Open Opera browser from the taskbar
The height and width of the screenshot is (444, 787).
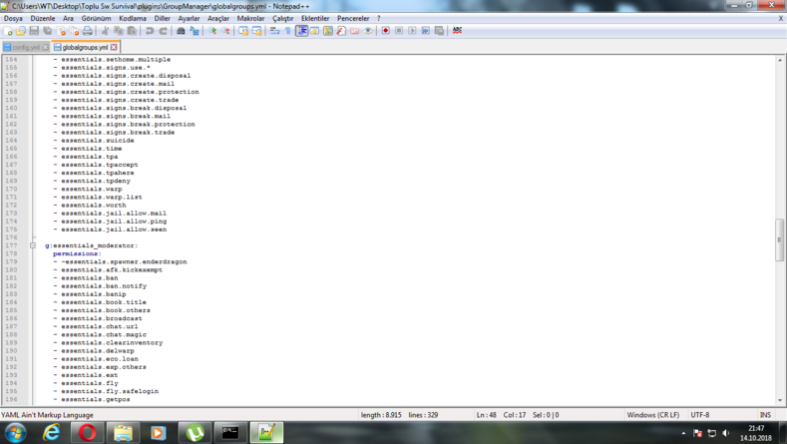(88, 432)
